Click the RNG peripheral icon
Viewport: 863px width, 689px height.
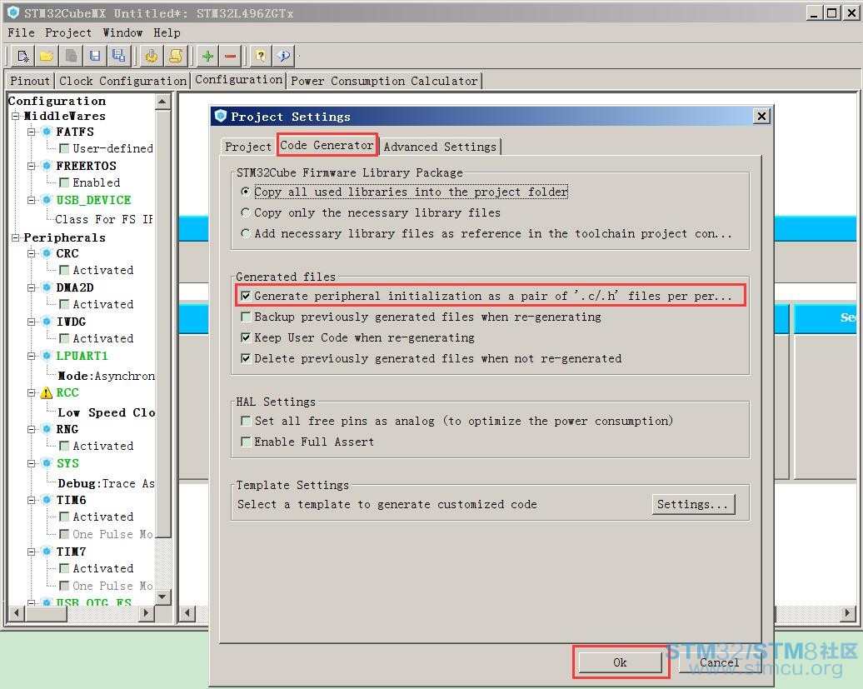(x=47, y=429)
